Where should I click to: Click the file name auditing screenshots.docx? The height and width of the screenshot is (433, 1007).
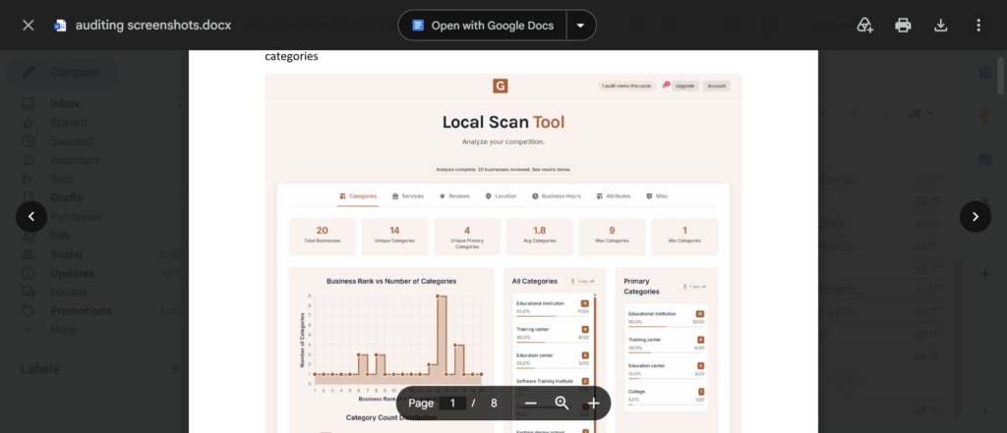pos(153,26)
